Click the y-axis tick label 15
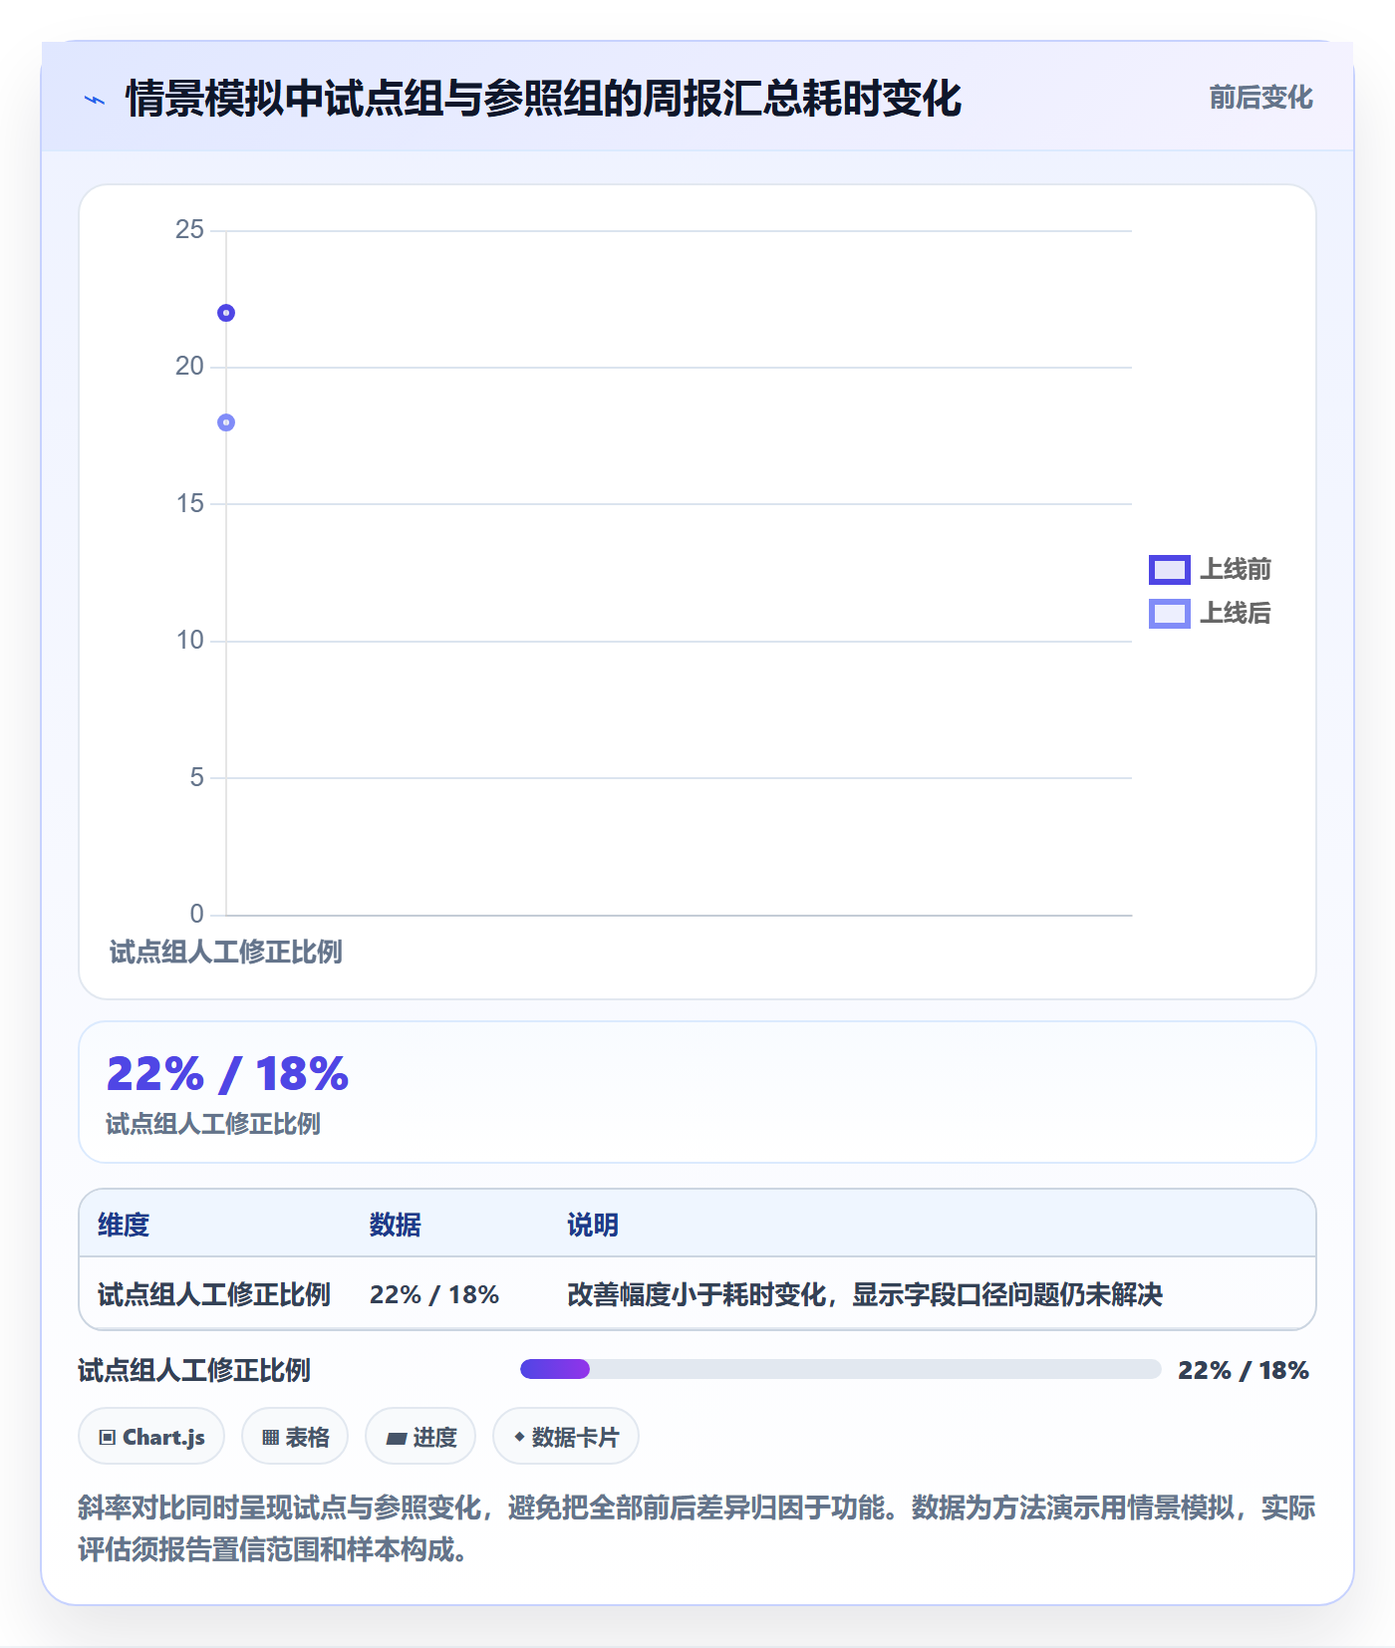This screenshot has height=1648, width=1395. click(x=189, y=503)
